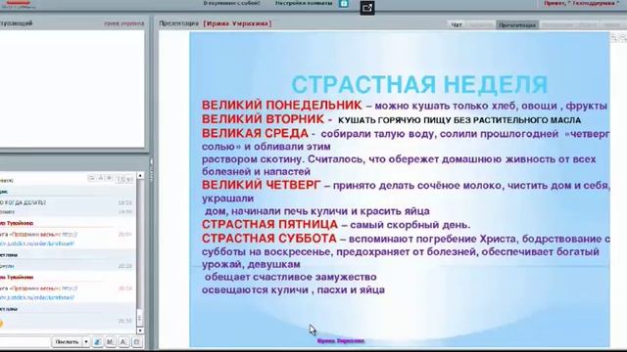Viewport: 627px width, 352px height.
Task: Open the first justclick.ru link in chat
Action: coord(38,243)
